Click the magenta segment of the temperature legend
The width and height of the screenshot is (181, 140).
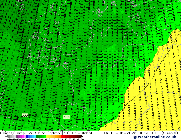point(23,136)
